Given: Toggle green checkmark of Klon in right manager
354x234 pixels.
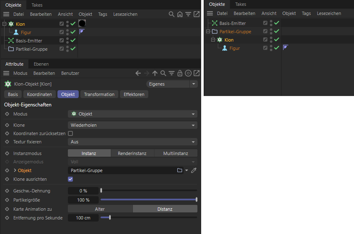Looking at the screenshot, I should tap(277, 39).
